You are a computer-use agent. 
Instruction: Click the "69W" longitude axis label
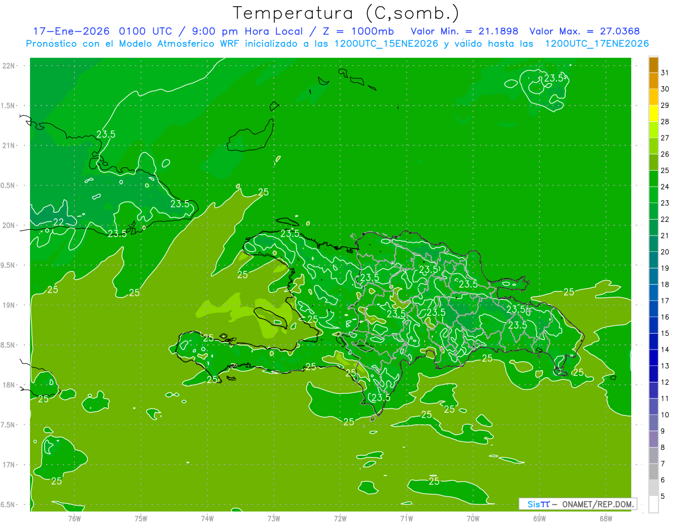click(x=539, y=518)
